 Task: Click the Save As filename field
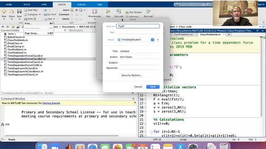click(x=138, y=26)
